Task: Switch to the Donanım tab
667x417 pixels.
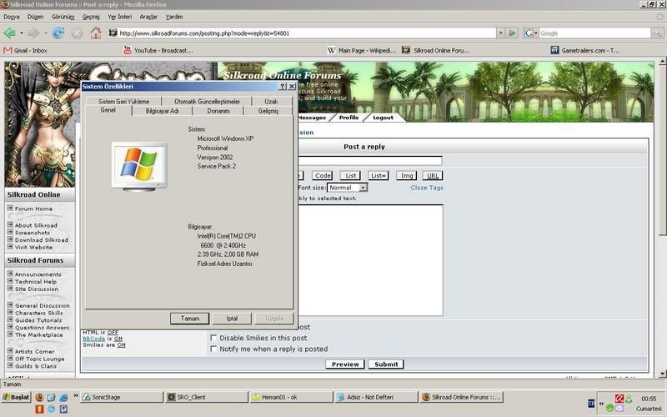Action: click(x=218, y=111)
